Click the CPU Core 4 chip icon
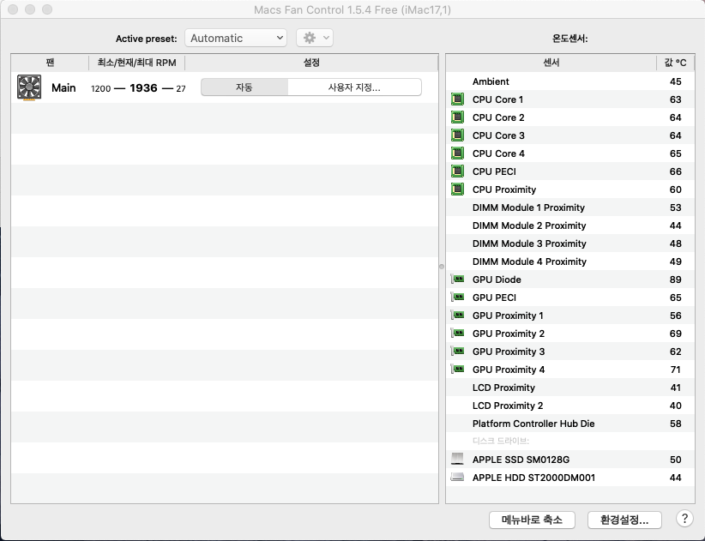Viewport: 705px width, 541px height. pyautogui.click(x=457, y=153)
